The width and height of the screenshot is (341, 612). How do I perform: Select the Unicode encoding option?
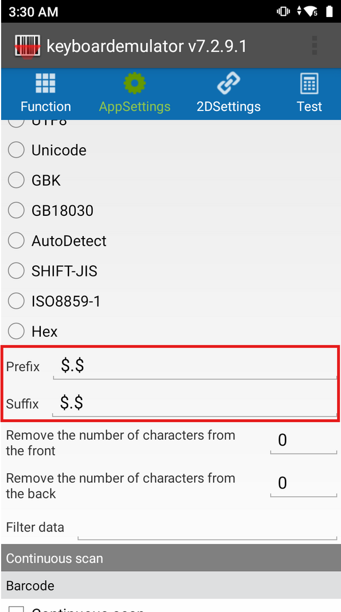pyautogui.click(x=16, y=150)
